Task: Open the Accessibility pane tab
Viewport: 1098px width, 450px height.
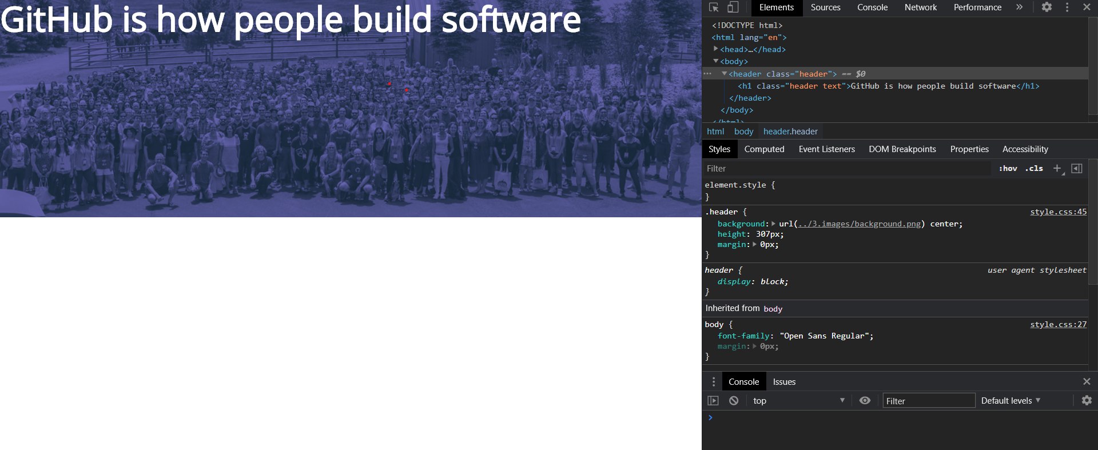Action: point(1025,149)
